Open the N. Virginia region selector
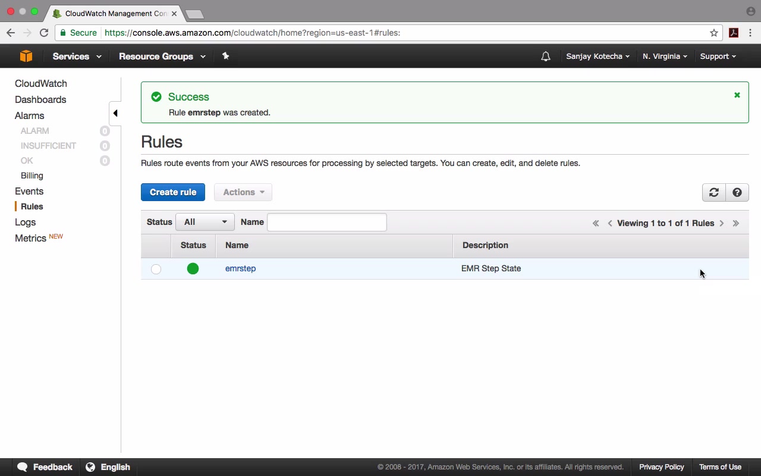The image size is (761, 476). point(665,56)
